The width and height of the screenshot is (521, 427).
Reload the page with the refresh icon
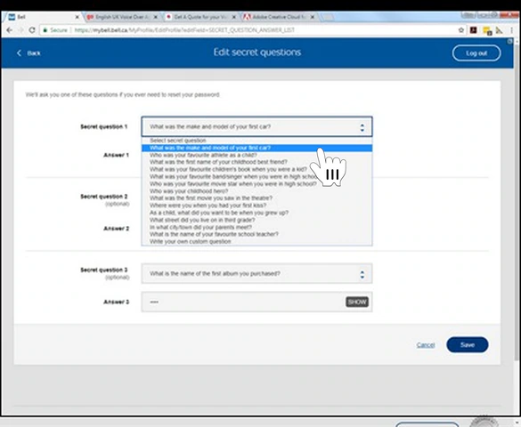[x=32, y=30]
